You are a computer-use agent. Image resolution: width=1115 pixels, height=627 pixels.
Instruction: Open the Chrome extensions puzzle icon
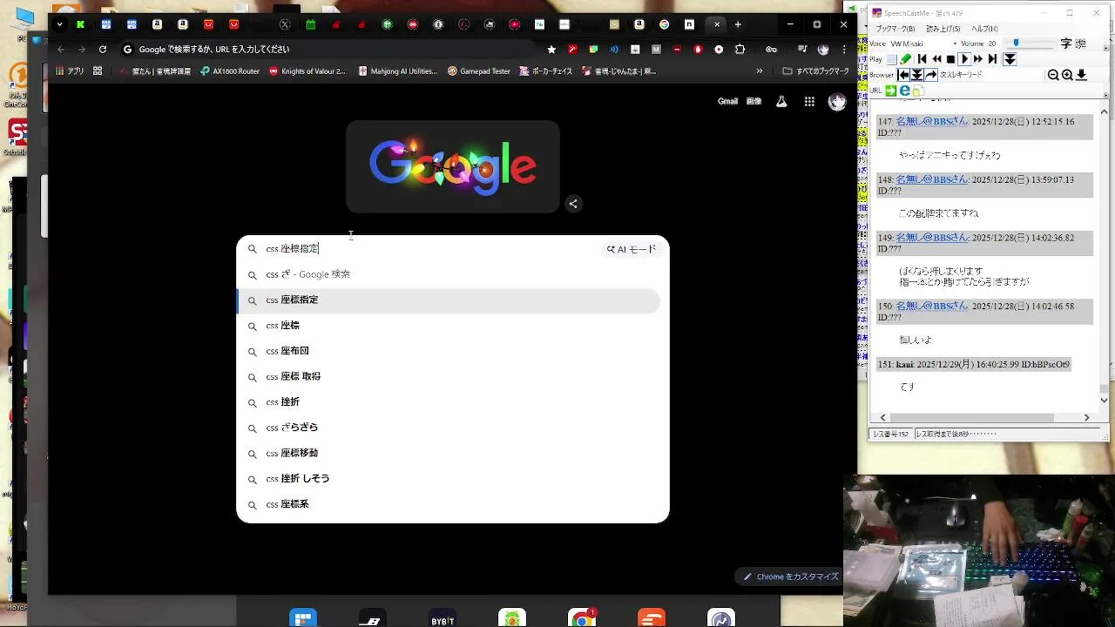(740, 50)
